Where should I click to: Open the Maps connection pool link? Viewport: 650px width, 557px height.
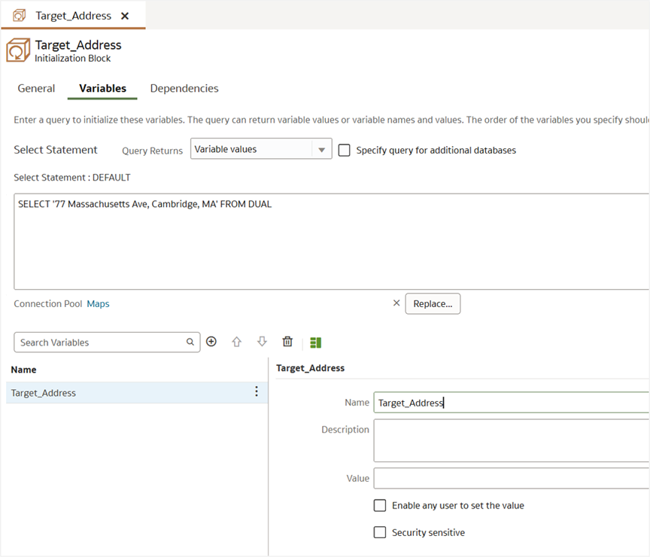(98, 303)
